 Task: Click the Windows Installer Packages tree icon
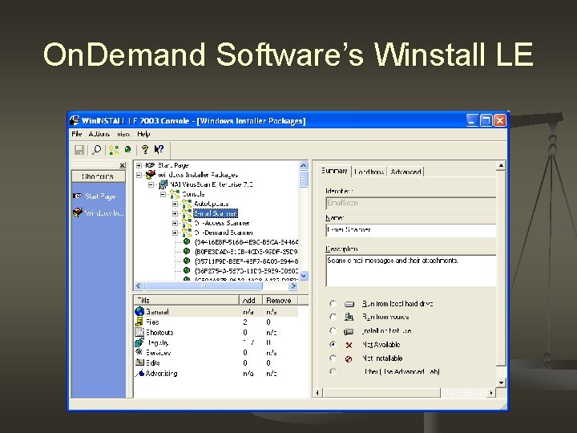pos(151,175)
